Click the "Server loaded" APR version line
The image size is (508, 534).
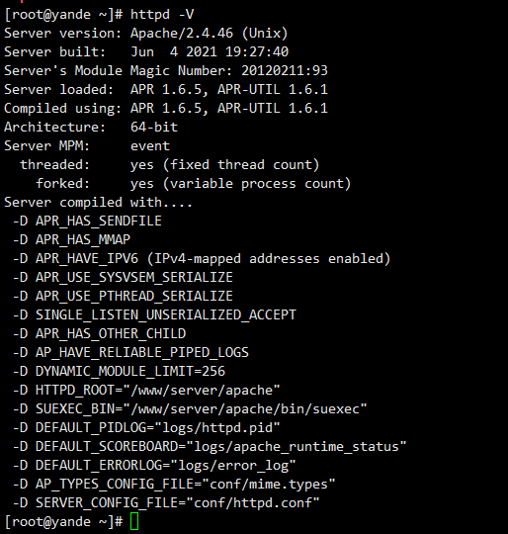[x=166, y=90]
